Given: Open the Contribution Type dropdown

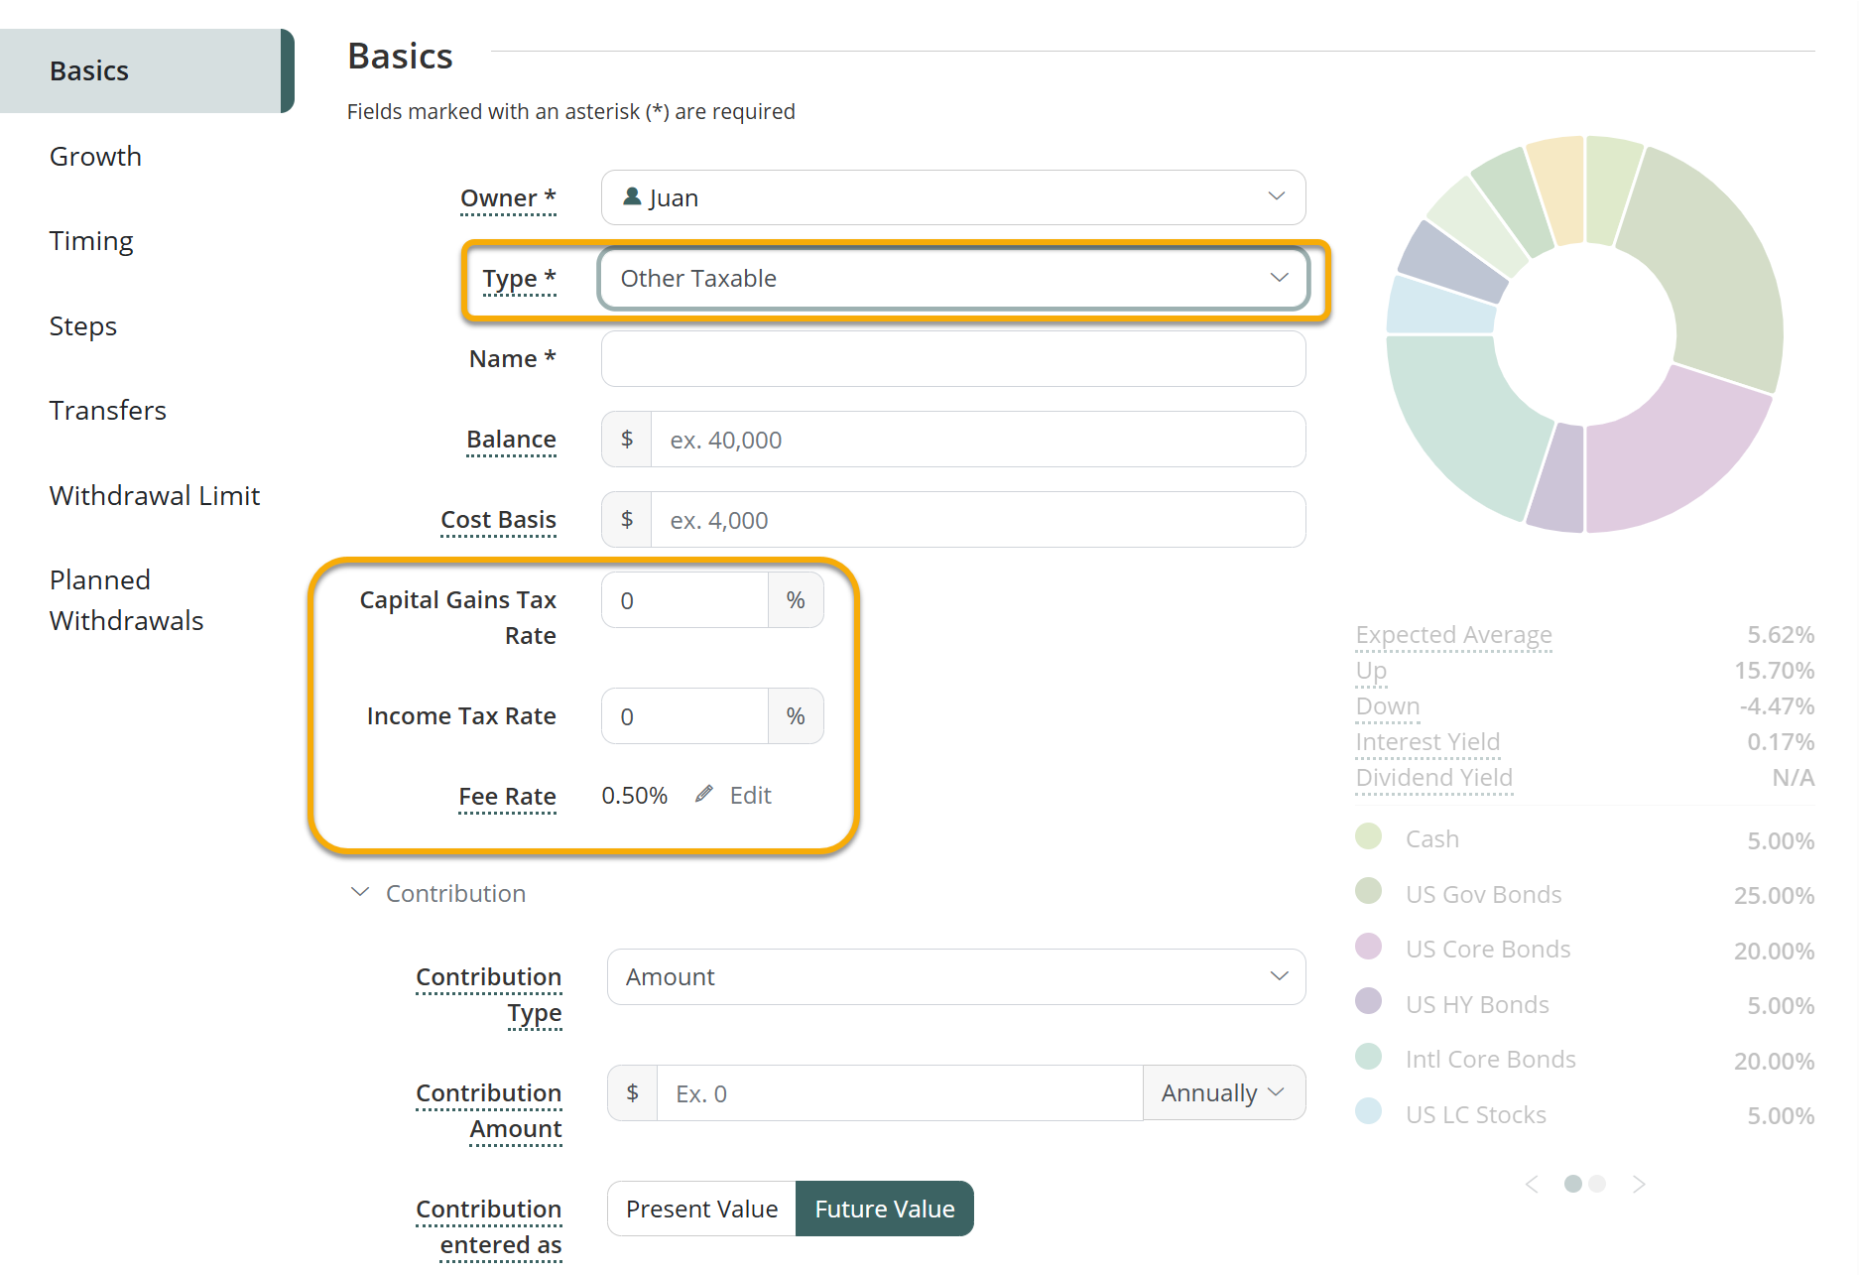Looking at the screenshot, I should [x=955, y=977].
